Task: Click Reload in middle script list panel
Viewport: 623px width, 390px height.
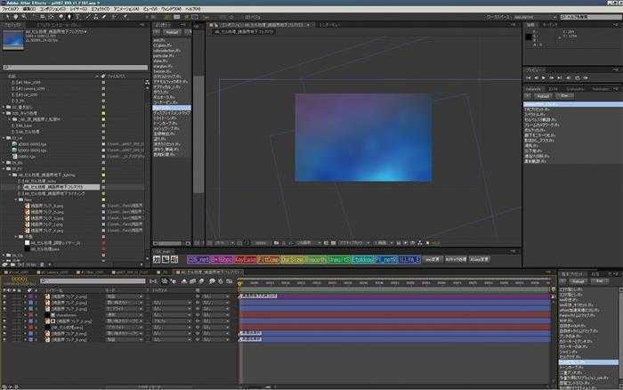Action: point(172,32)
